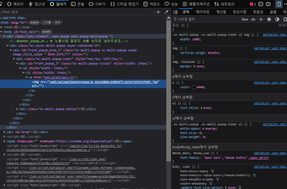Click the ellipsis badge on div#wrap
The height and width of the screenshot is (189, 287).
[35, 132]
